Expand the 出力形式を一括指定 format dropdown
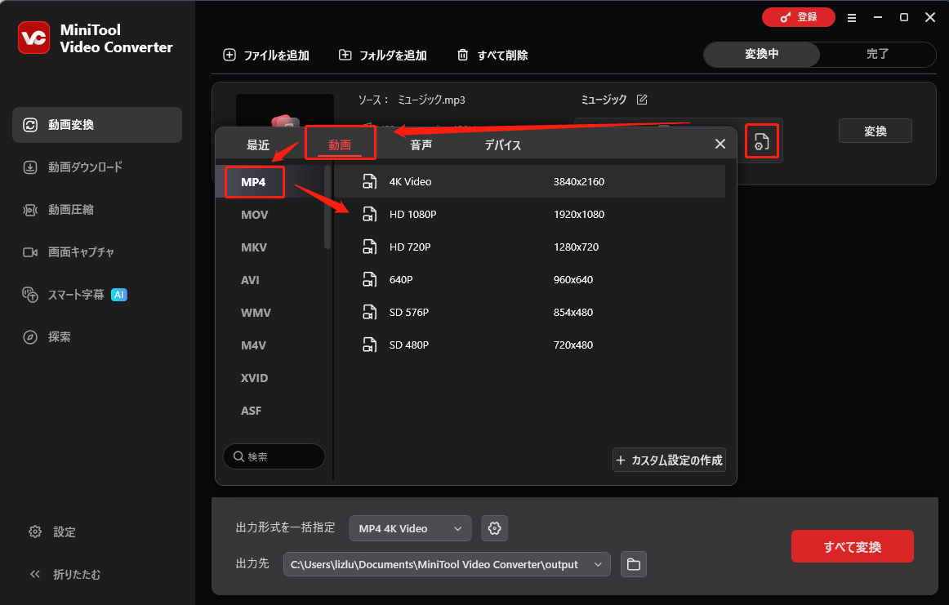Image resolution: width=949 pixels, height=605 pixels. 409,528
